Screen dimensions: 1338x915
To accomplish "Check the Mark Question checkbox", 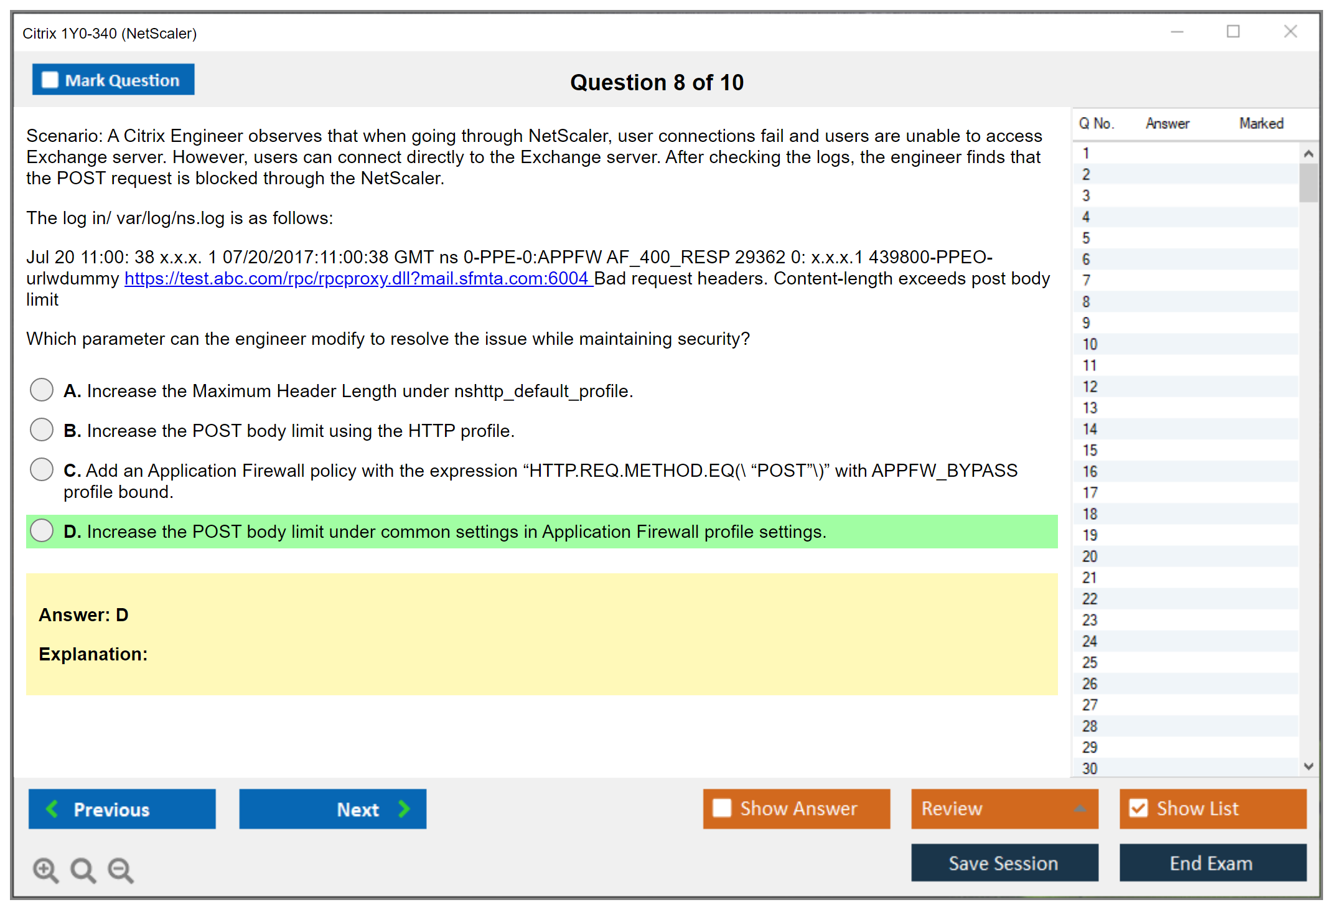I will [x=50, y=80].
